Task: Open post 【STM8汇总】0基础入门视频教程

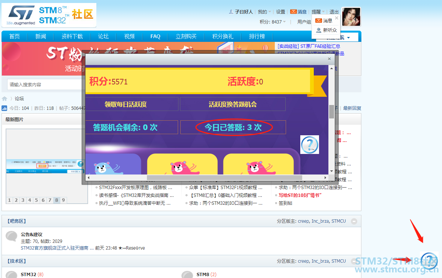Action: (226, 195)
